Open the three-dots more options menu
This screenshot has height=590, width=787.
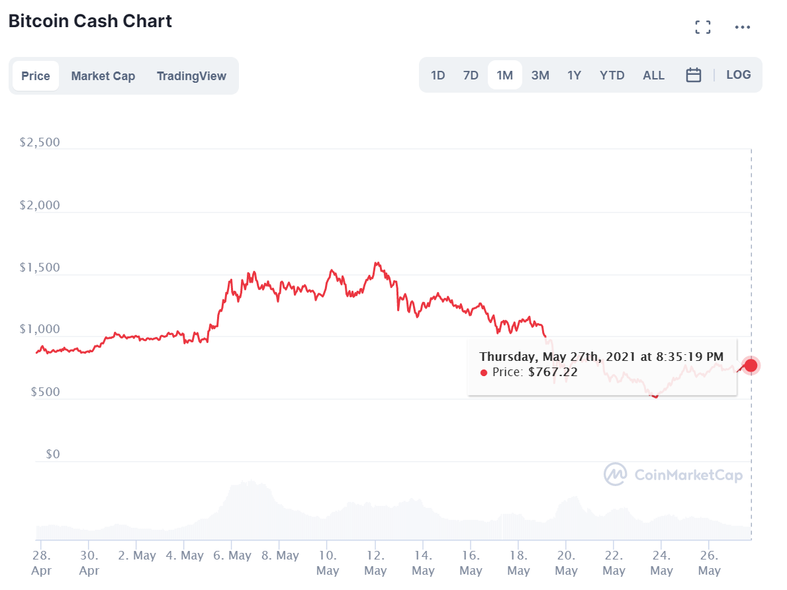coord(743,27)
